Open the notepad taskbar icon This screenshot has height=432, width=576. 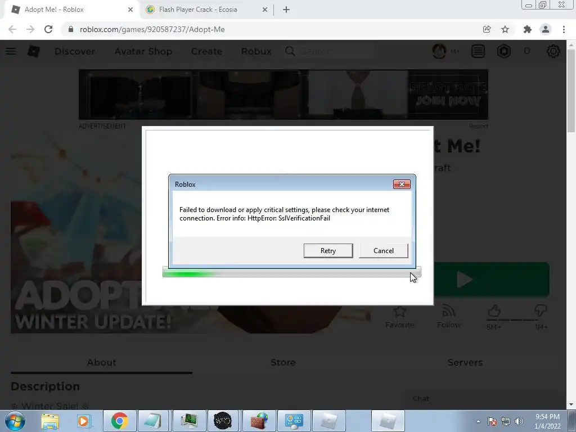tap(152, 421)
